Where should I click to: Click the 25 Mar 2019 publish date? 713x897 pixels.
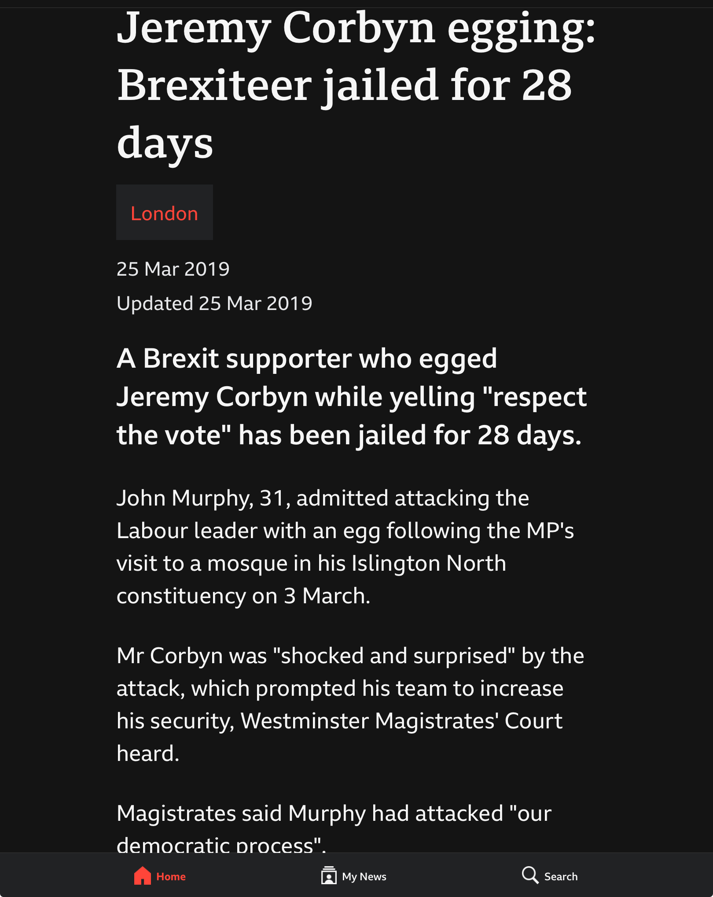coord(173,269)
